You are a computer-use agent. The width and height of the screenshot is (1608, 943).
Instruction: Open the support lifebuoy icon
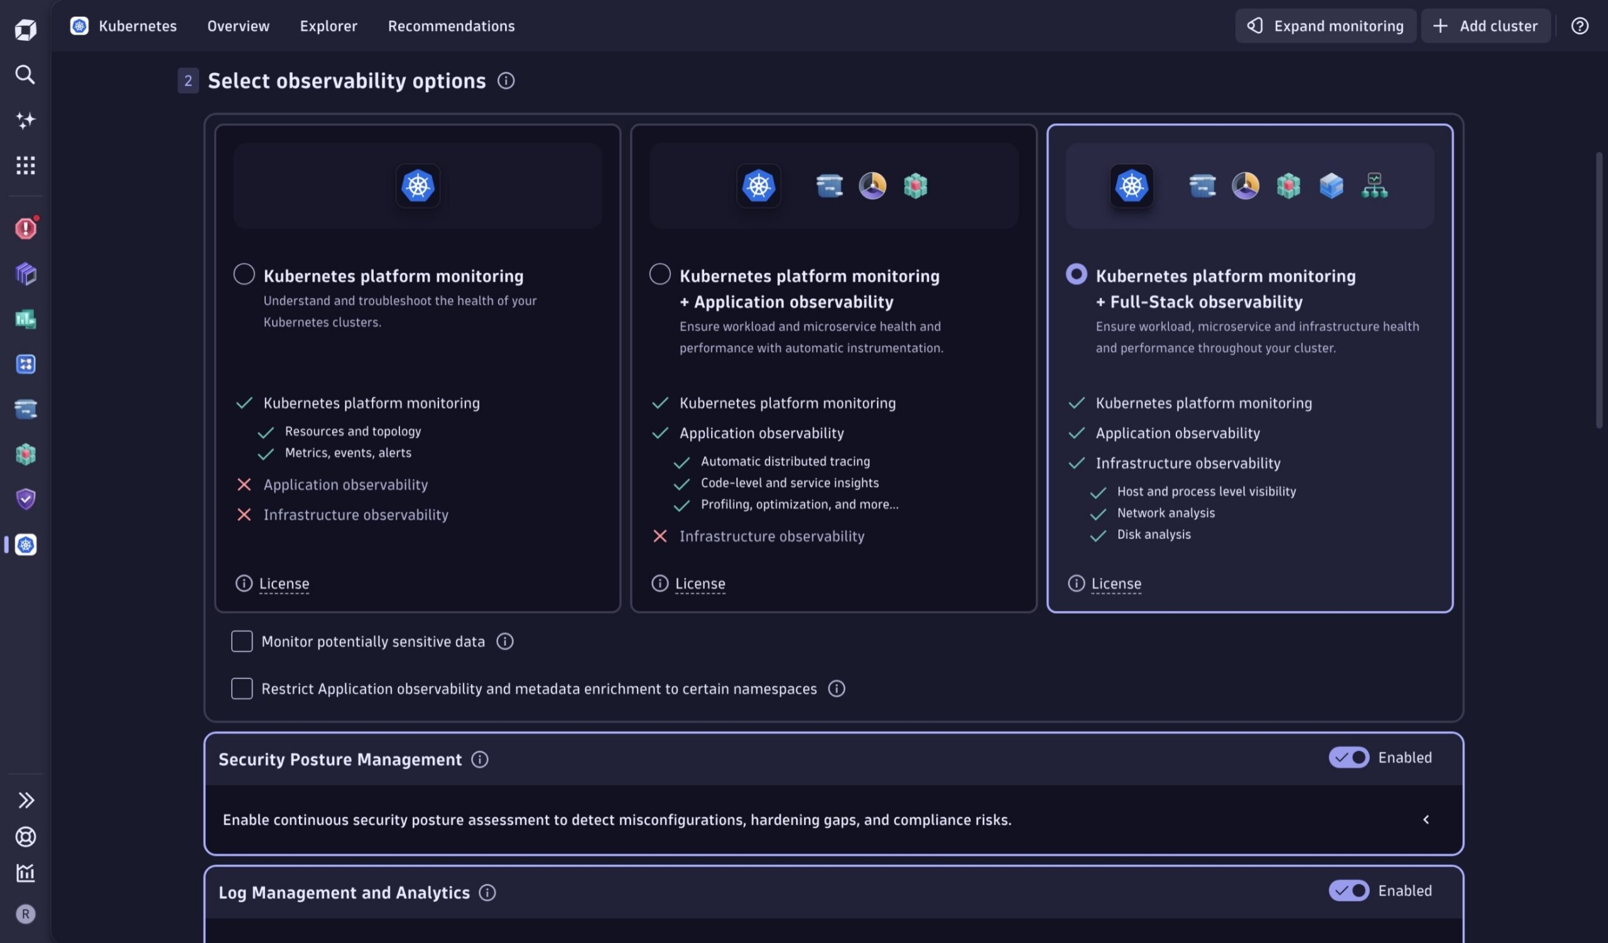coord(26,836)
